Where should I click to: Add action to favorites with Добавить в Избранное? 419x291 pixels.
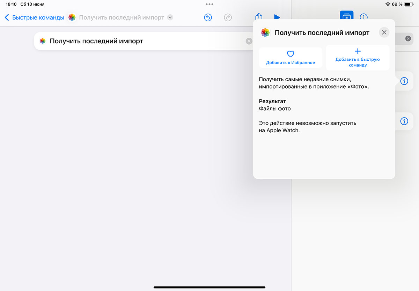point(291,58)
